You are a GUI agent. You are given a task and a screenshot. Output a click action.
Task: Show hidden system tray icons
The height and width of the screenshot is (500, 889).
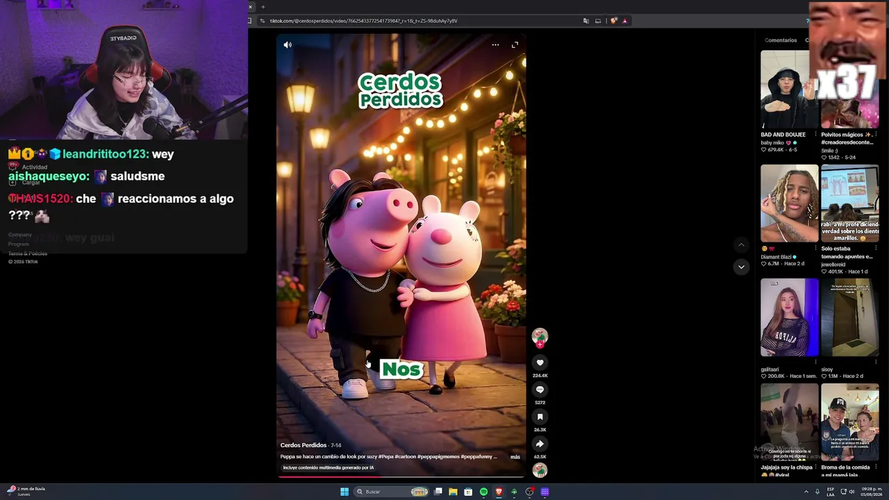click(x=806, y=492)
